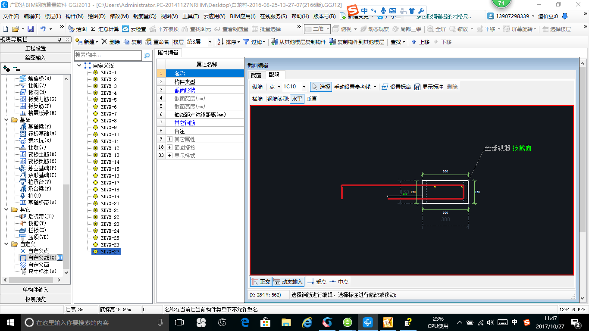Click the undo arrow icon

(x=43, y=29)
